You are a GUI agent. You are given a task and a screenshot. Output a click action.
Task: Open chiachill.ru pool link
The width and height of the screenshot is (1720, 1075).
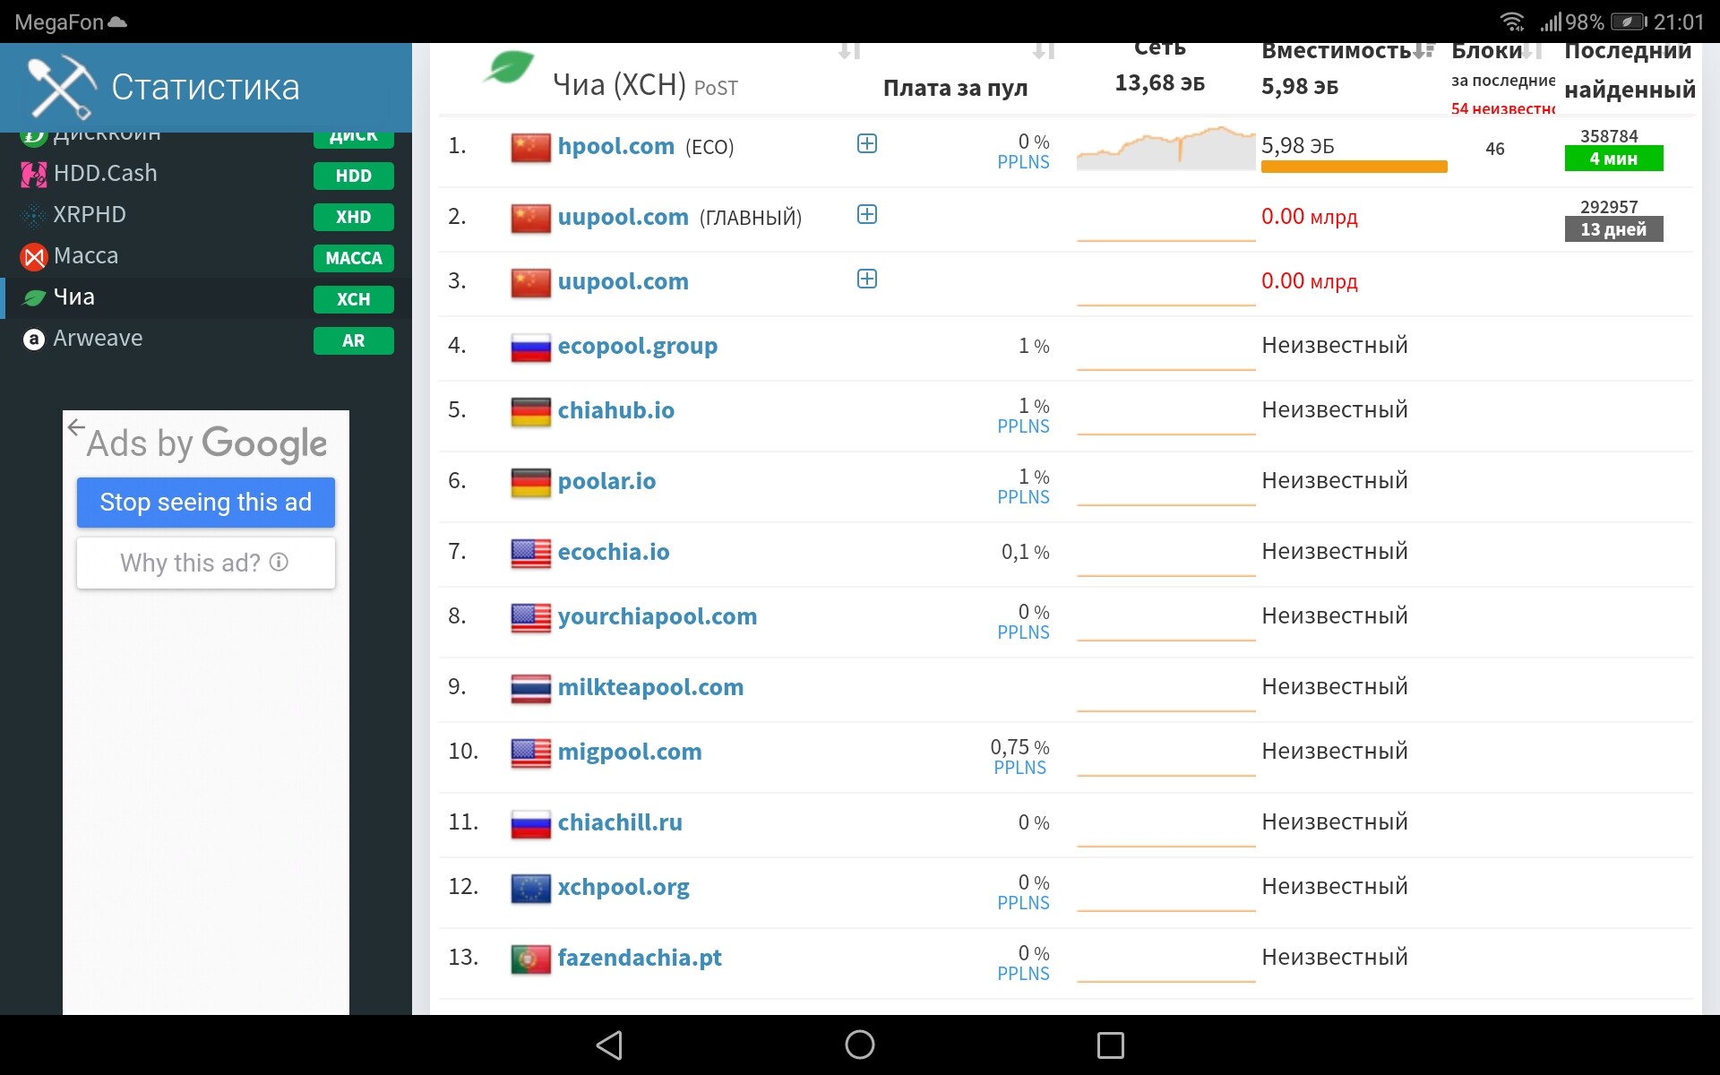[620, 822]
